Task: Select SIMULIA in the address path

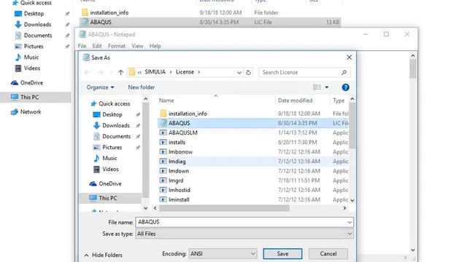Action: [x=155, y=72]
